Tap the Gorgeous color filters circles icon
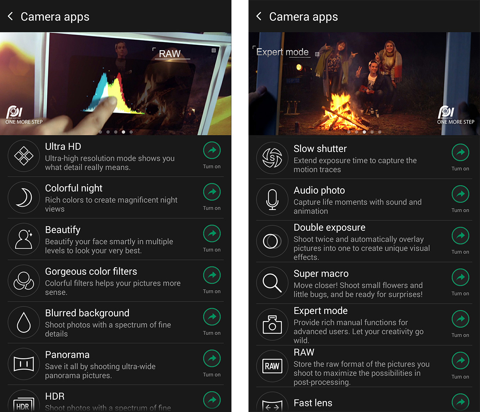 pyautogui.click(x=24, y=281)
